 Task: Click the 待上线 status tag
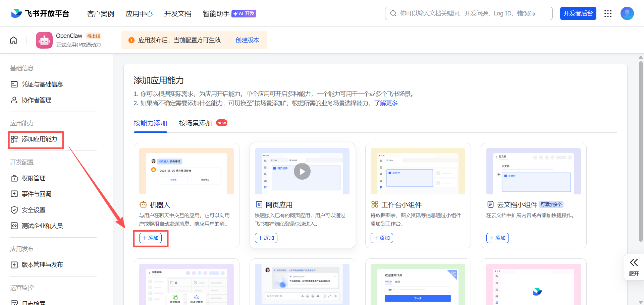pyautogui.click(x=94, y=36)
